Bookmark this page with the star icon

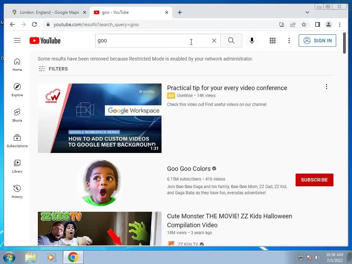pyautogui.click(x=304, y=24)
